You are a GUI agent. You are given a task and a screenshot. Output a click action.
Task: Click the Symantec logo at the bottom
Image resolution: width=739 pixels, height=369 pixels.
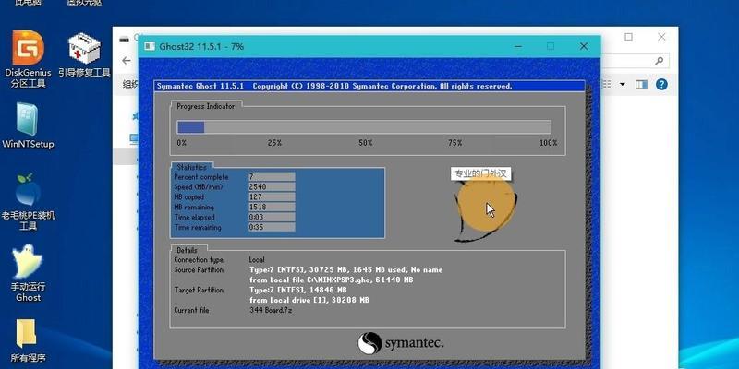[x=401, y=343]
